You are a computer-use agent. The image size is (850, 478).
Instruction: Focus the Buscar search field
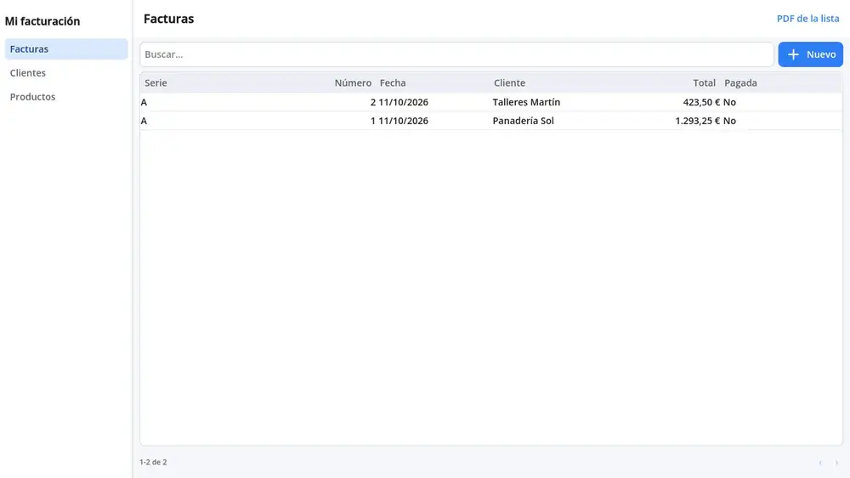(x=456, y=54)
